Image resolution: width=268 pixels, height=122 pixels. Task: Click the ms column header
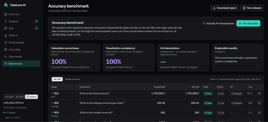coord(250,87)
